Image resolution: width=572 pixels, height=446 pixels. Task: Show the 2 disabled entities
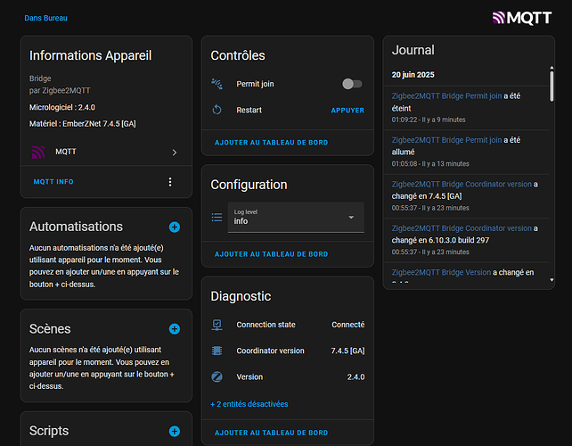(x=249, y=404)
